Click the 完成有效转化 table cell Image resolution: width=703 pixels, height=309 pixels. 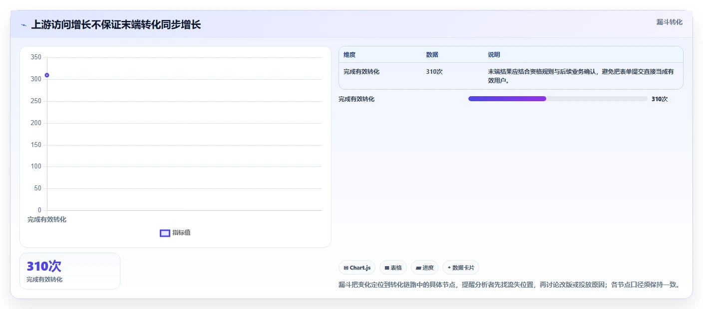[361, 72]
